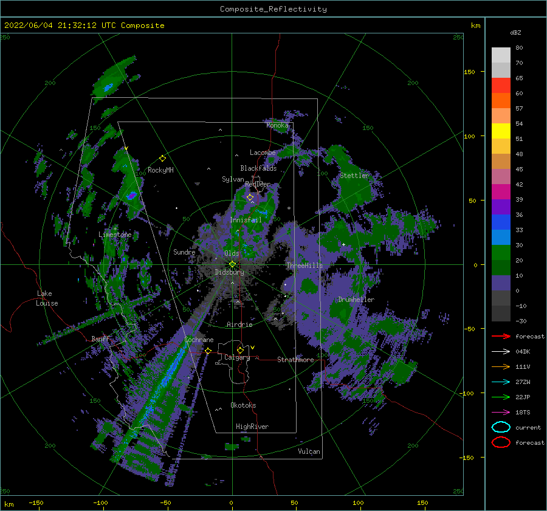Select the orange 57-60 dBZ swatch
Image resolution: width=547 pixels, height=511 pixels.
pos(501,101)
